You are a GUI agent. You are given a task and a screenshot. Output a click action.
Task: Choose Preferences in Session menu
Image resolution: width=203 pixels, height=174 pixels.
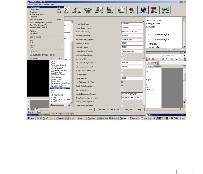coord(46,7)
